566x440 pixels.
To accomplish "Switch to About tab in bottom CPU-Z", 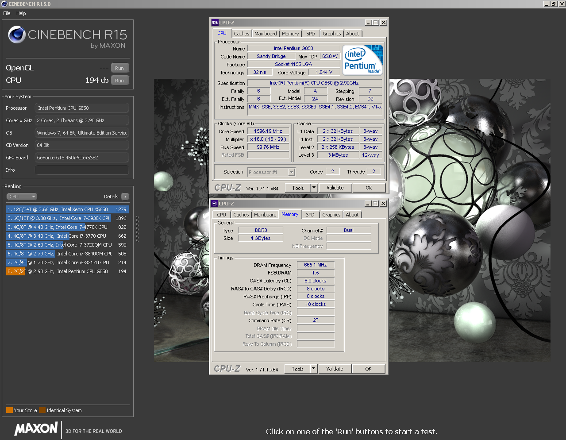I will [x=352, y=215].
